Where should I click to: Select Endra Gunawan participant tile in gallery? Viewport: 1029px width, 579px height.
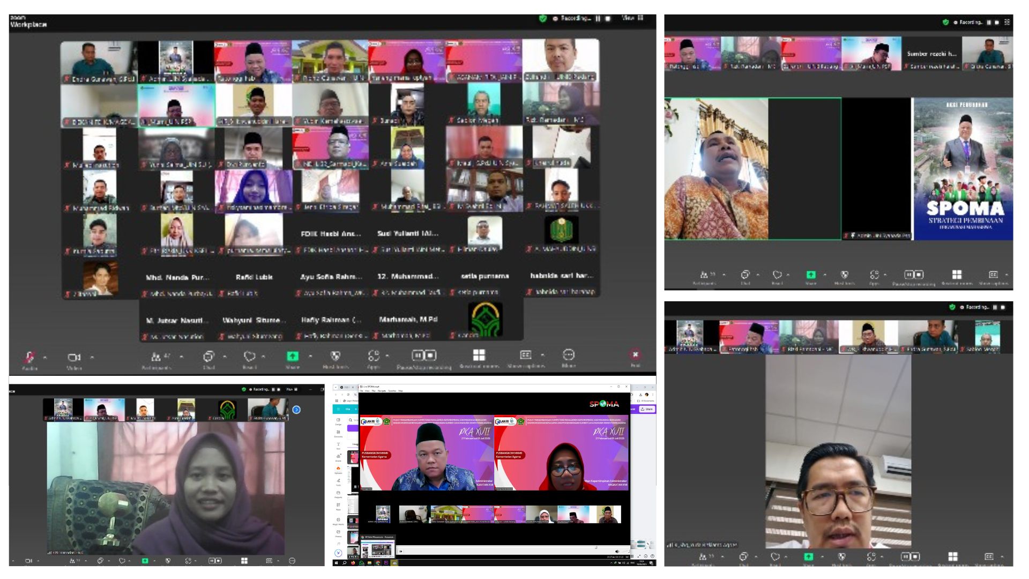point(99,62)
